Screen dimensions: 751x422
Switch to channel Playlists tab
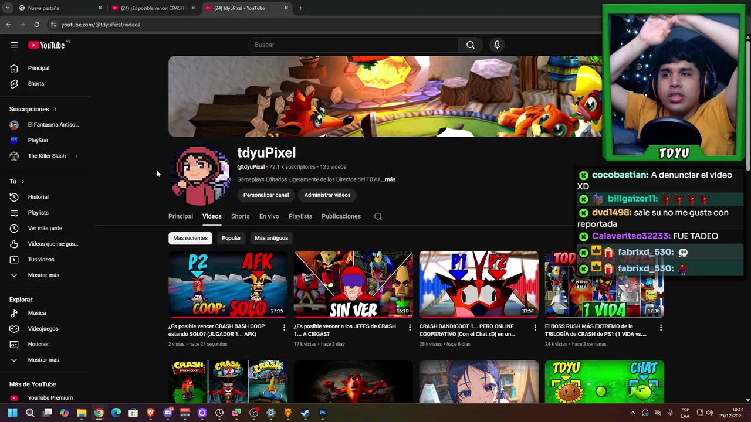pos(300,216)
